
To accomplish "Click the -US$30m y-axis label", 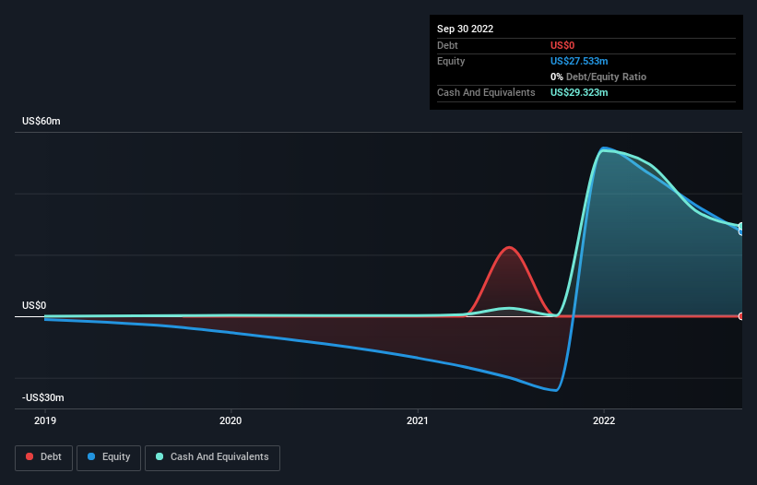I will tap(43, 397).
